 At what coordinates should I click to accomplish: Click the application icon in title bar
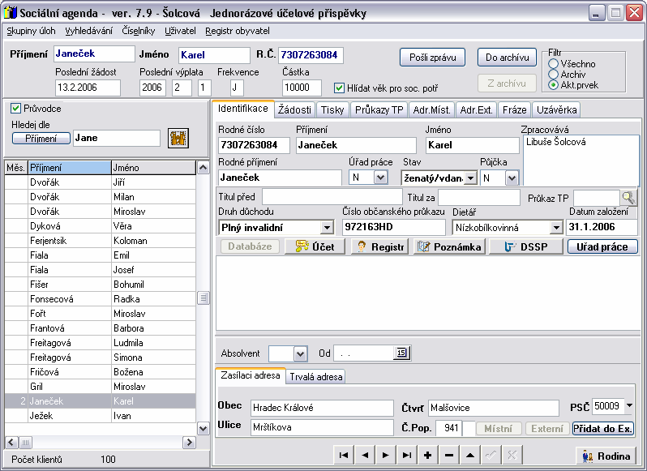pos(11,13)
